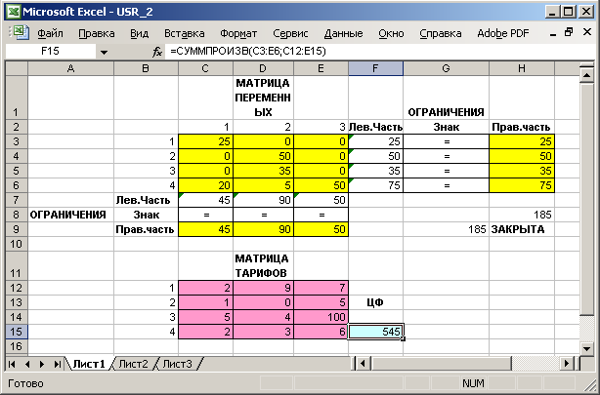Open the Формат menu
Screen dimensions: 600x395
tap(238, 33)
